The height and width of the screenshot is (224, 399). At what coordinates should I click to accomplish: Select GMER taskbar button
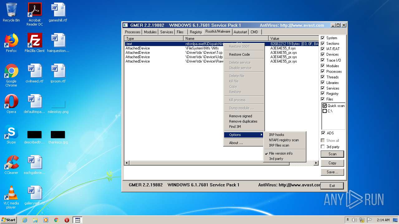78,220
